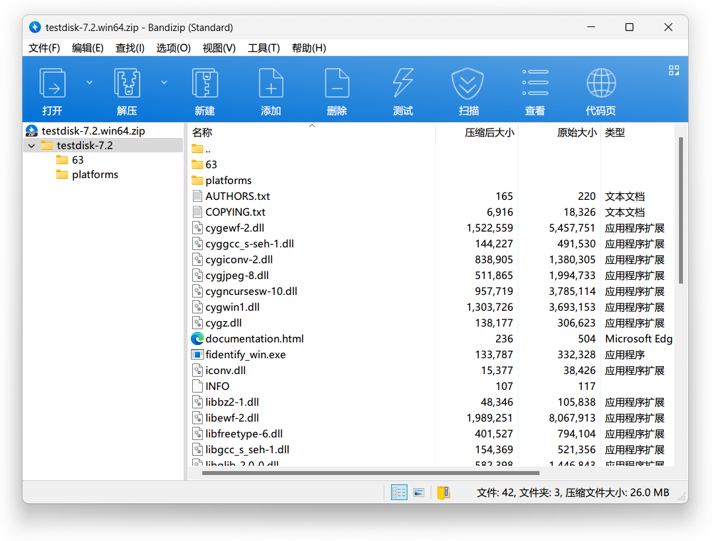Toggle the image preview mode in status bar
This screenshot has height=541, width=712.
tap(419, 492)
